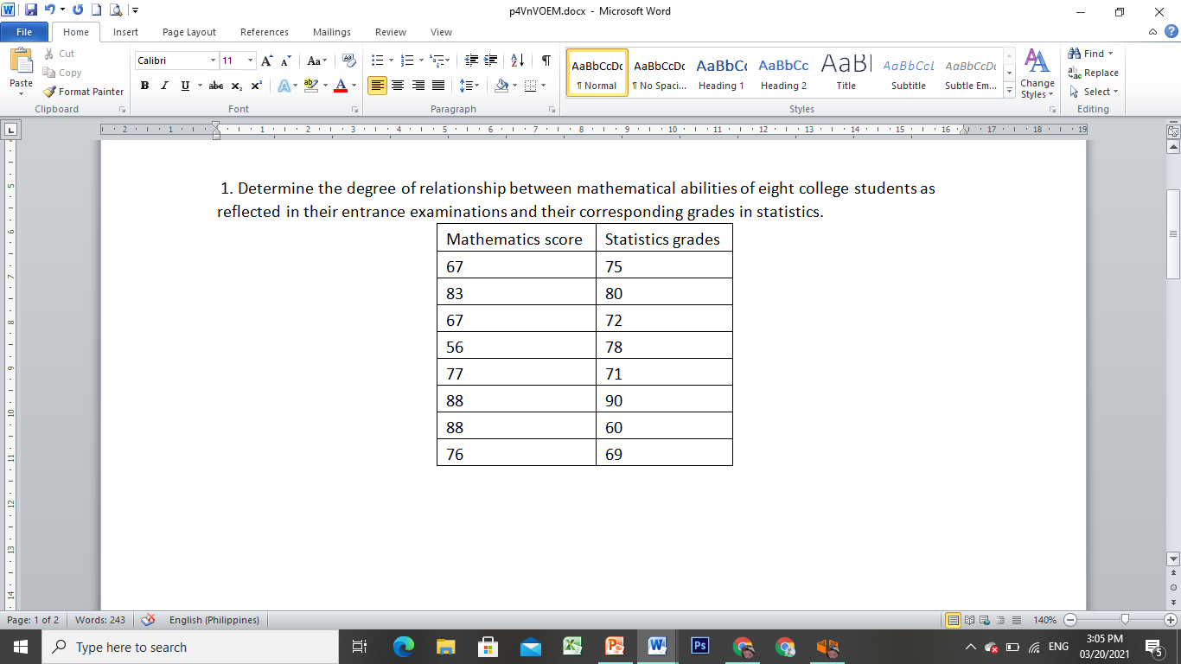The image size is (1181, 664).
Task: Click the Sort A-Z icon
Action: coord(518,61)
